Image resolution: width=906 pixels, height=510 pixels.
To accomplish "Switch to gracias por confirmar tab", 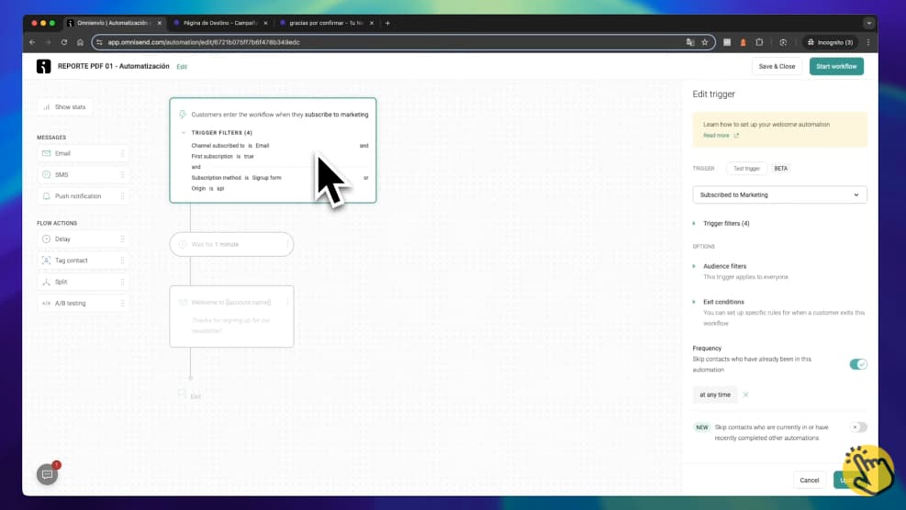I will [x=326, y=23].
